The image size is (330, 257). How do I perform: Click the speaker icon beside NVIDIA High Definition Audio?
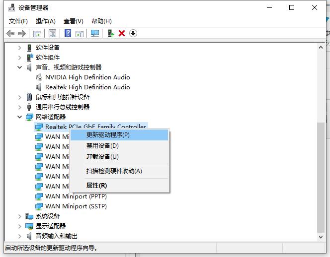(39, 77)
